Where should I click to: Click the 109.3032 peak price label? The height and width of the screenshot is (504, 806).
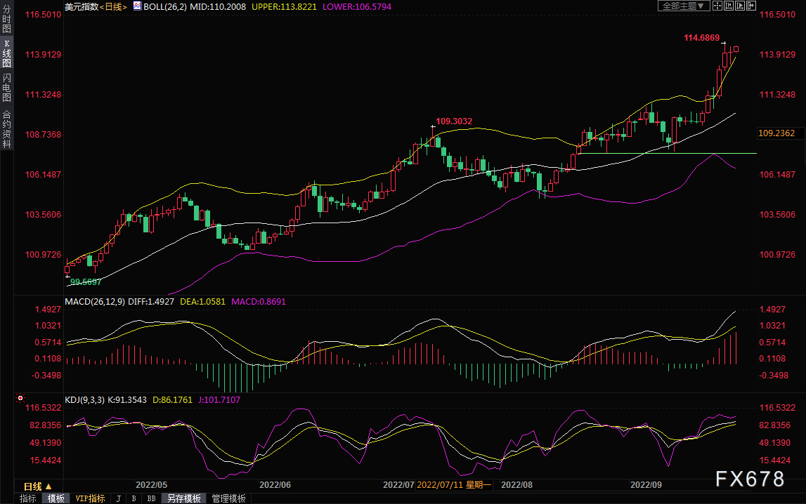(x=454, y=121)
